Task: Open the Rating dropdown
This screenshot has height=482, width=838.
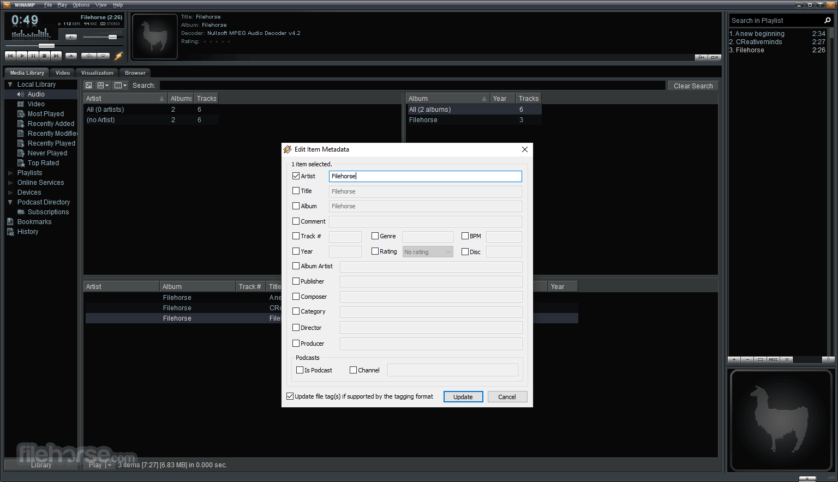Action: tap(428, 251)
